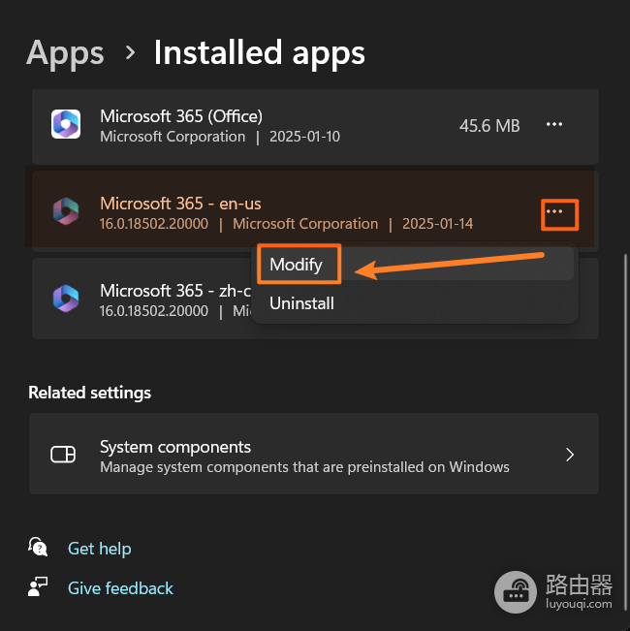The width and height of the screenshot is (630, 631).
Task: Click the Installed apps page title
Action: [x=260, y=52]
